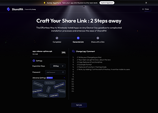The width and height of the screenshot is (158, 113).
Task: Open the Expiration Days dropdown
Action: pos(58,66)
